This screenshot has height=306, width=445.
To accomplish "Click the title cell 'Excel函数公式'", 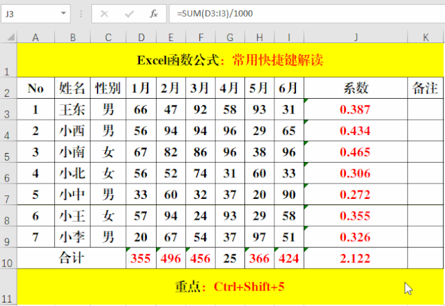I will (231, 60).
